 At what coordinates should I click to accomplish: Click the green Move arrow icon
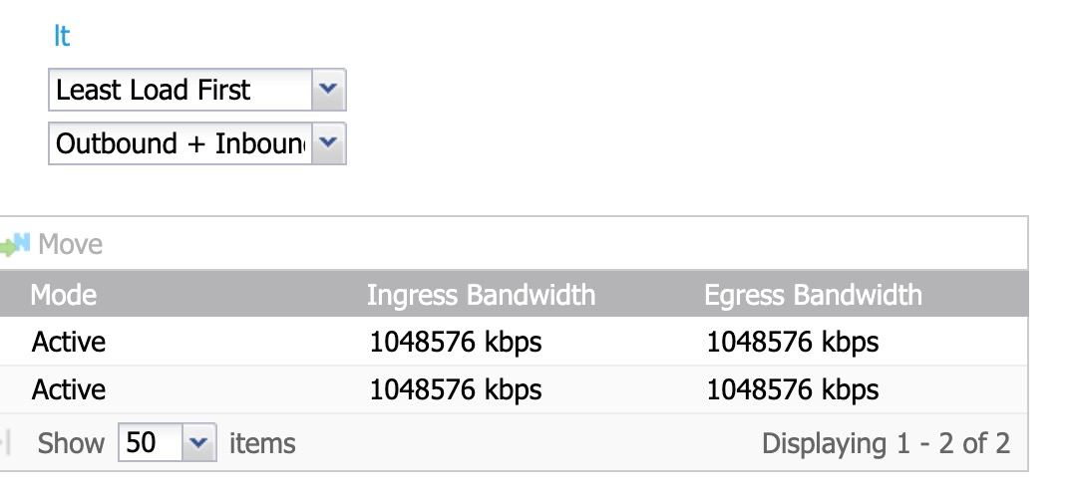pos(15,243)
